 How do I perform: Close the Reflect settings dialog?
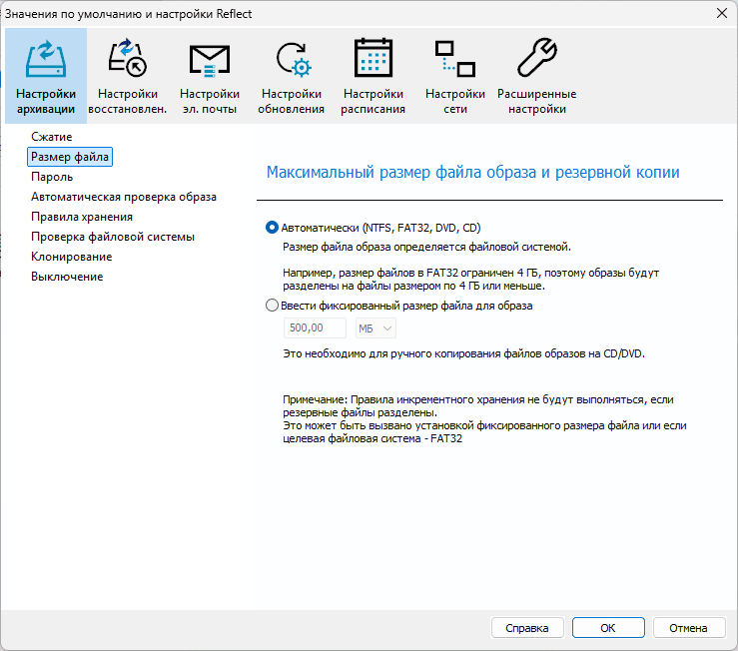(x=722, y=13)
